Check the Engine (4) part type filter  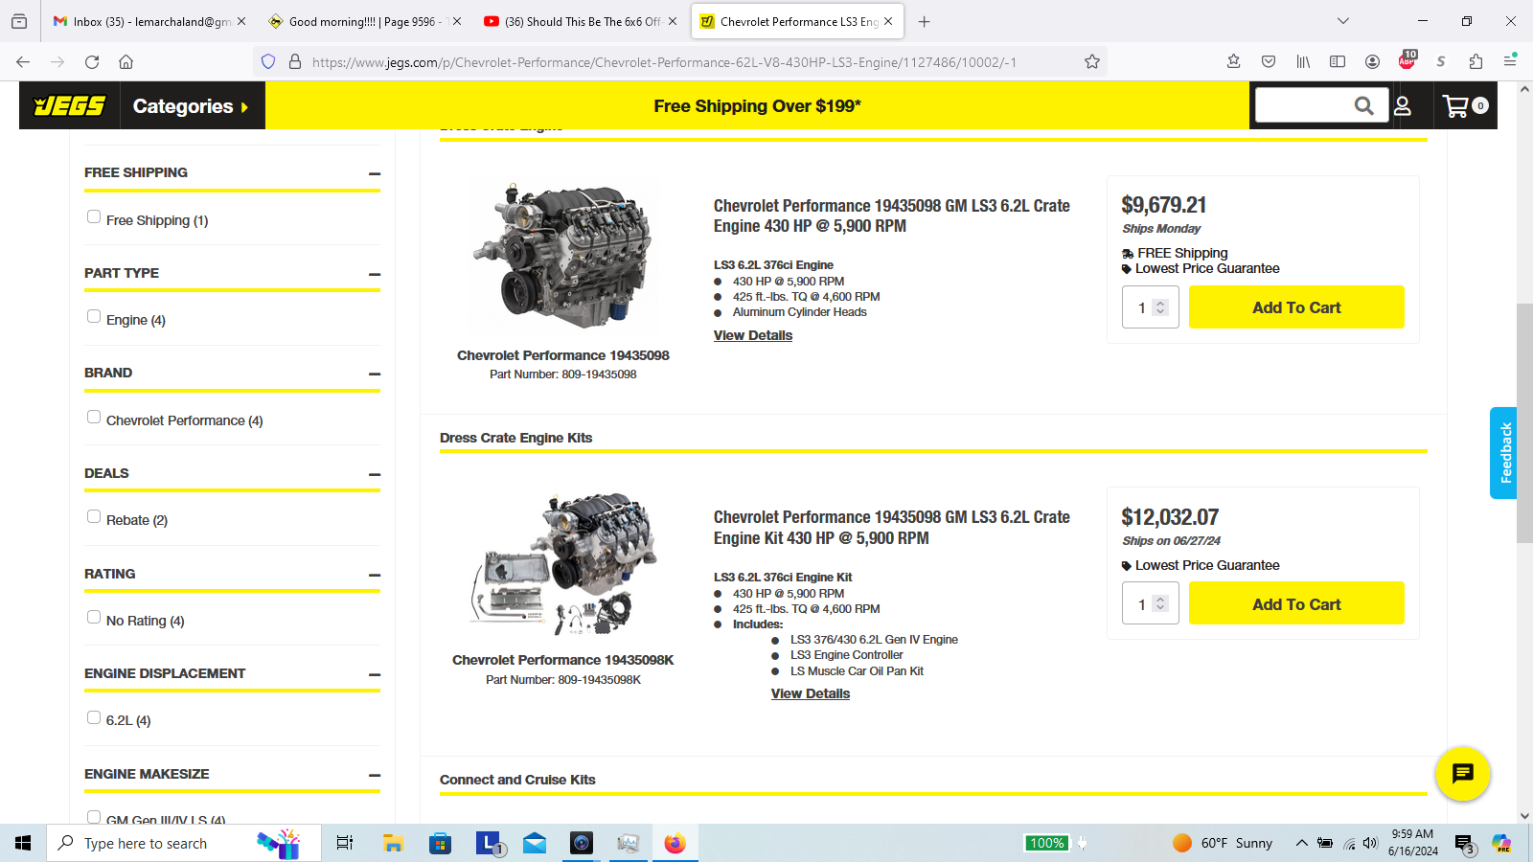coord(94,316)
